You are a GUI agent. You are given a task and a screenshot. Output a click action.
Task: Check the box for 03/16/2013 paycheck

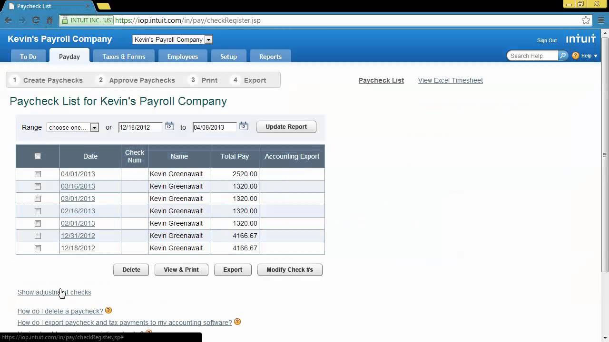tap(38, 186)
